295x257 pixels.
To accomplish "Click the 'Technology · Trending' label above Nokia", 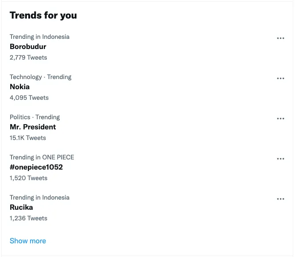I will coord(40,77).
